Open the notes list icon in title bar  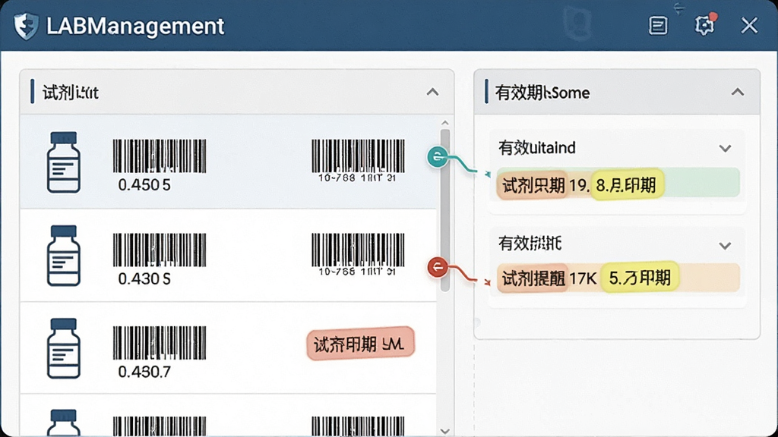(x=658, y=25)
